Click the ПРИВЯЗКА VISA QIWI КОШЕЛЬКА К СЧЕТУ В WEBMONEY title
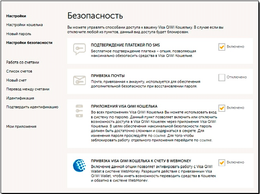 click(x=141, y=161)
